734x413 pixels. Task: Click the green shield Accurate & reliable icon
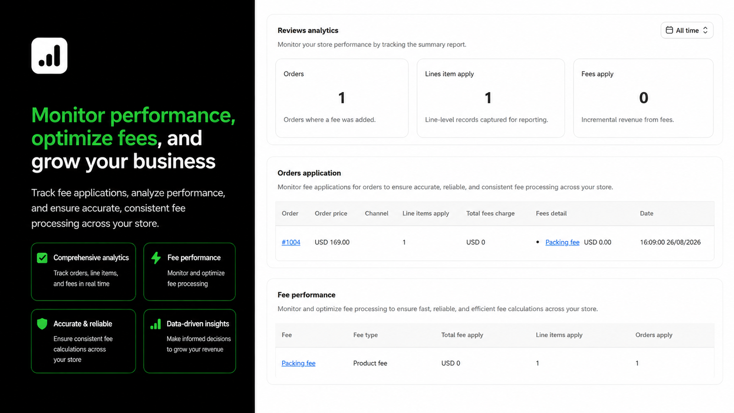click(42, 324)
